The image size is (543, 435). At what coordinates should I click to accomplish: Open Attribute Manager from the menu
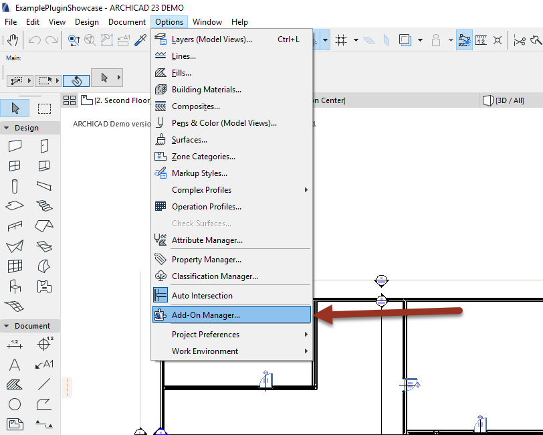click(x=232, y=240)
